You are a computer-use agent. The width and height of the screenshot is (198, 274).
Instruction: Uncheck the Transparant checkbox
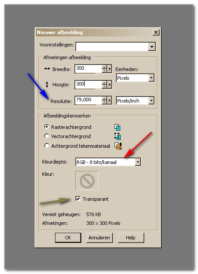coord(78,199)
